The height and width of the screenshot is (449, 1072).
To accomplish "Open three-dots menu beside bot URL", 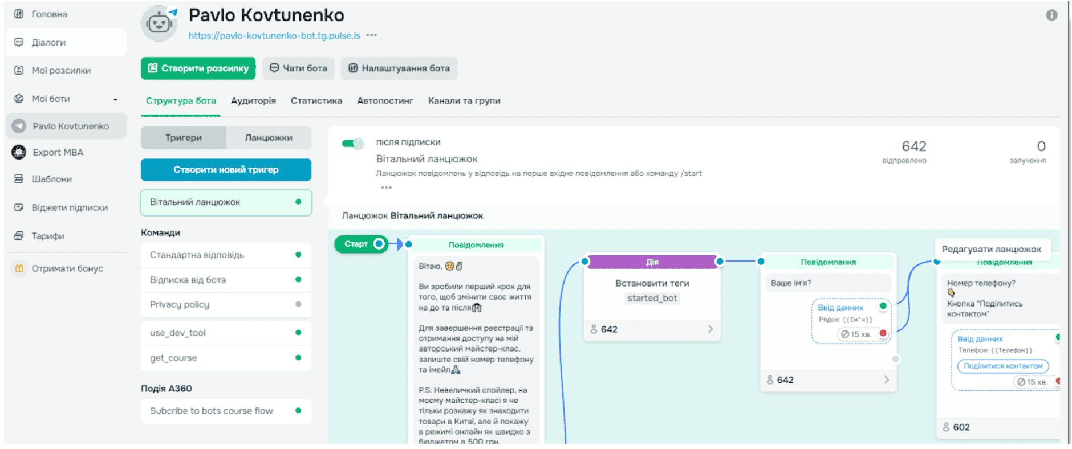I will pyautogui.click(x=372, y=35).
